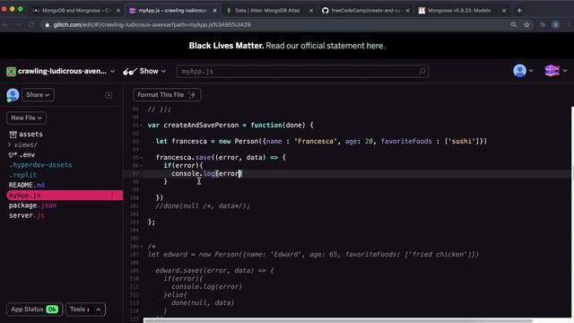
Task: Click the Chrome profile avatar icon
Action: (x=556, y=24)
